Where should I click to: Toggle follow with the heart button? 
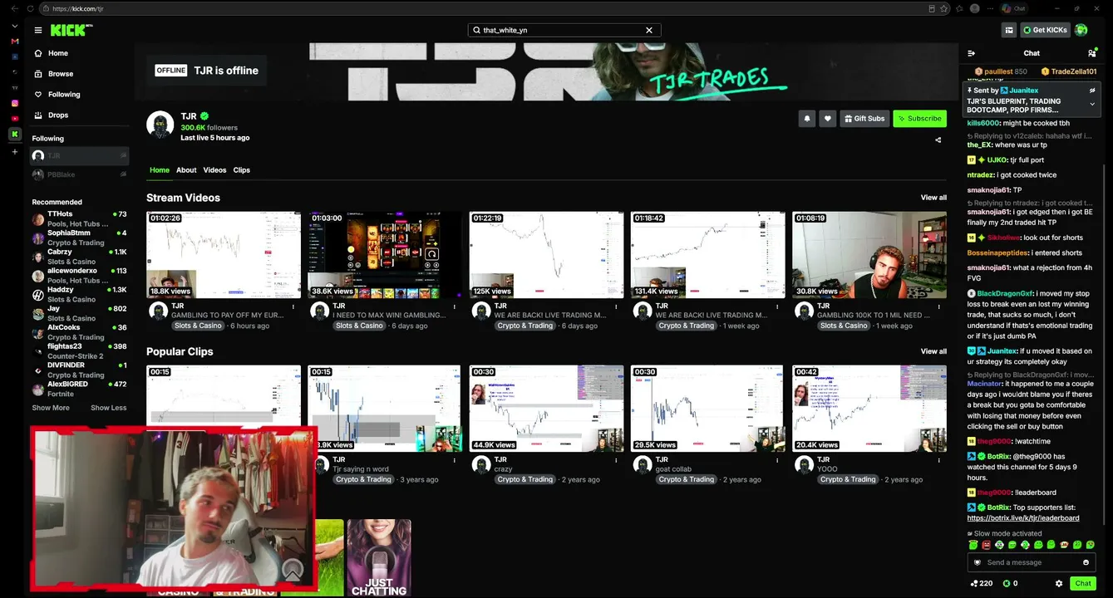pos(827,119)
